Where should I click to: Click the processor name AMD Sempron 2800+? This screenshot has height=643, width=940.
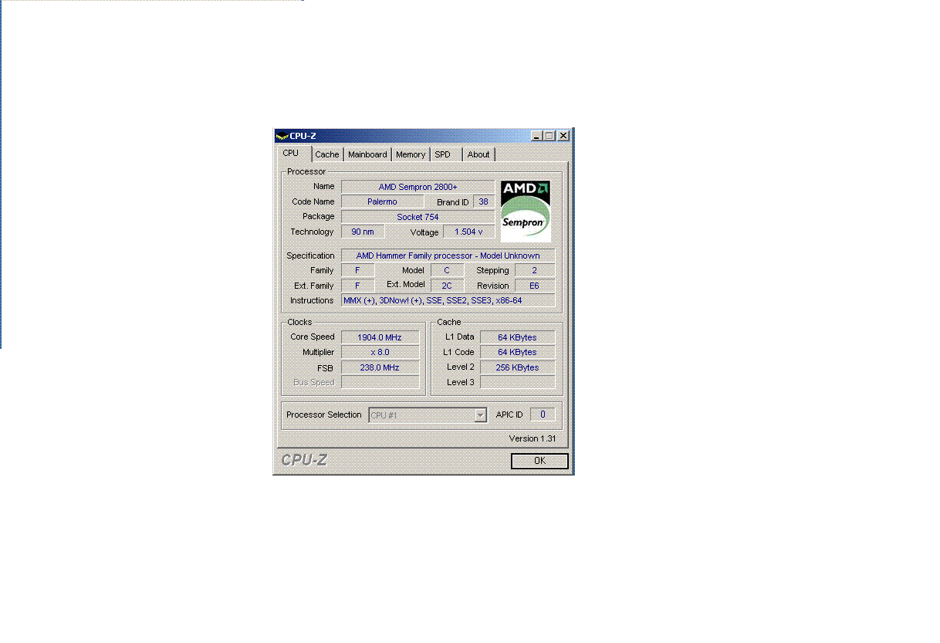click(x=418, y=187)
